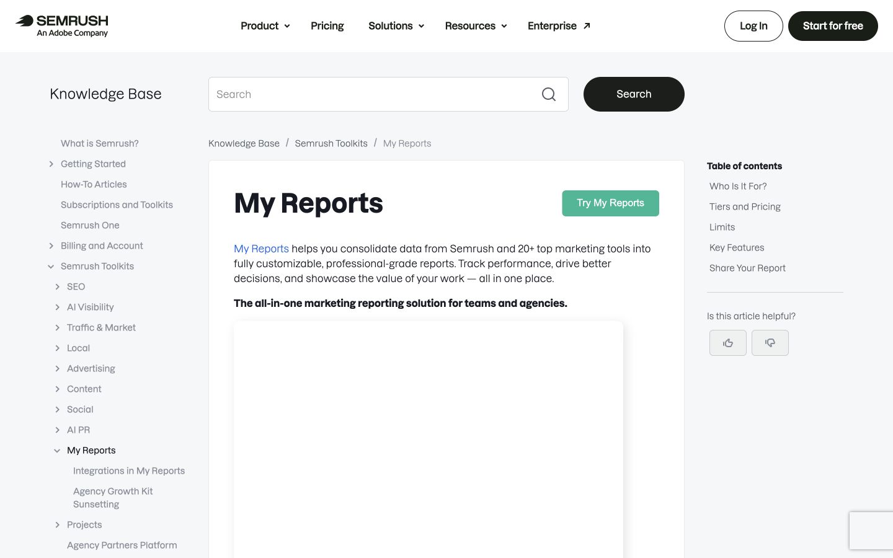This screenshot has height=558, width=893.
Task: Expand the Content section chevron
Action: (x=58, y=389)
